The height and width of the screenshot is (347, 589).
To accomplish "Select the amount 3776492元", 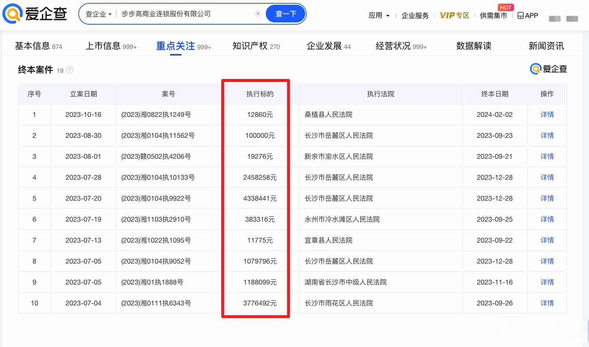I will (260, 303).
